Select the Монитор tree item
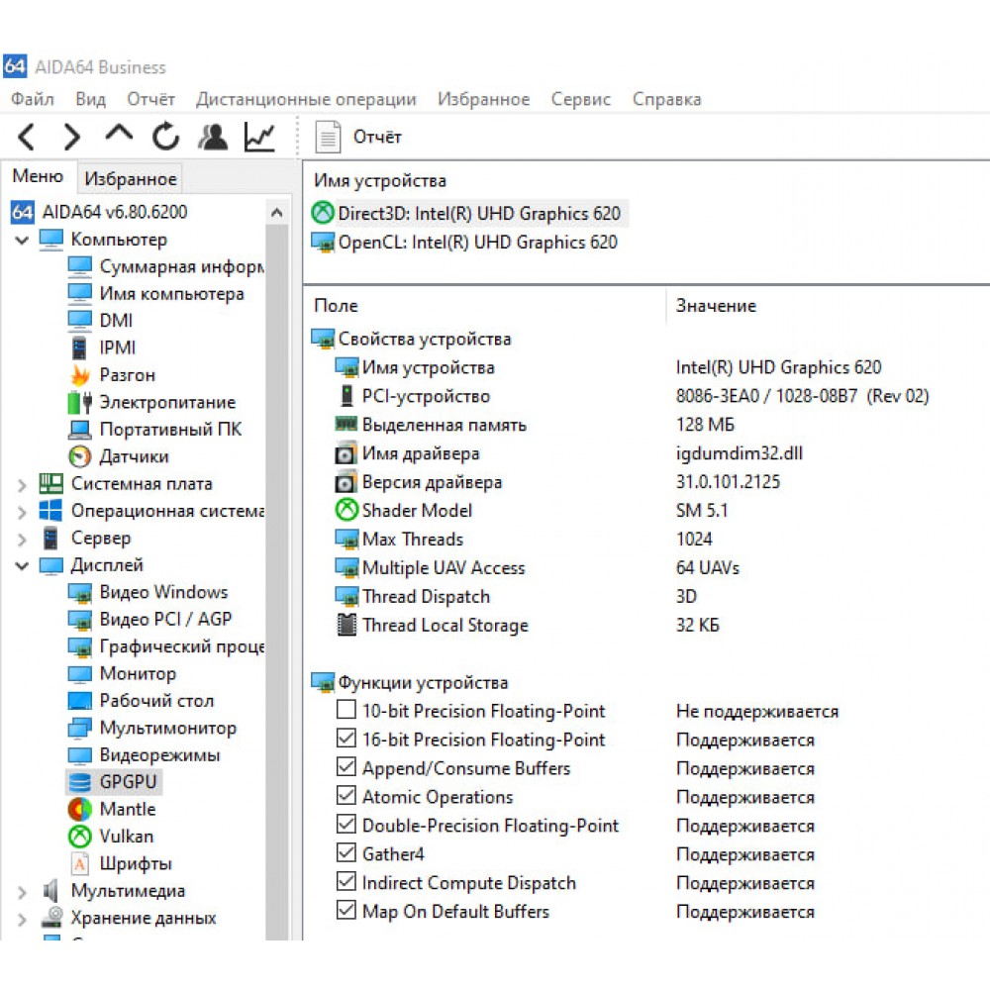990x990 pixels. point(138,673)
